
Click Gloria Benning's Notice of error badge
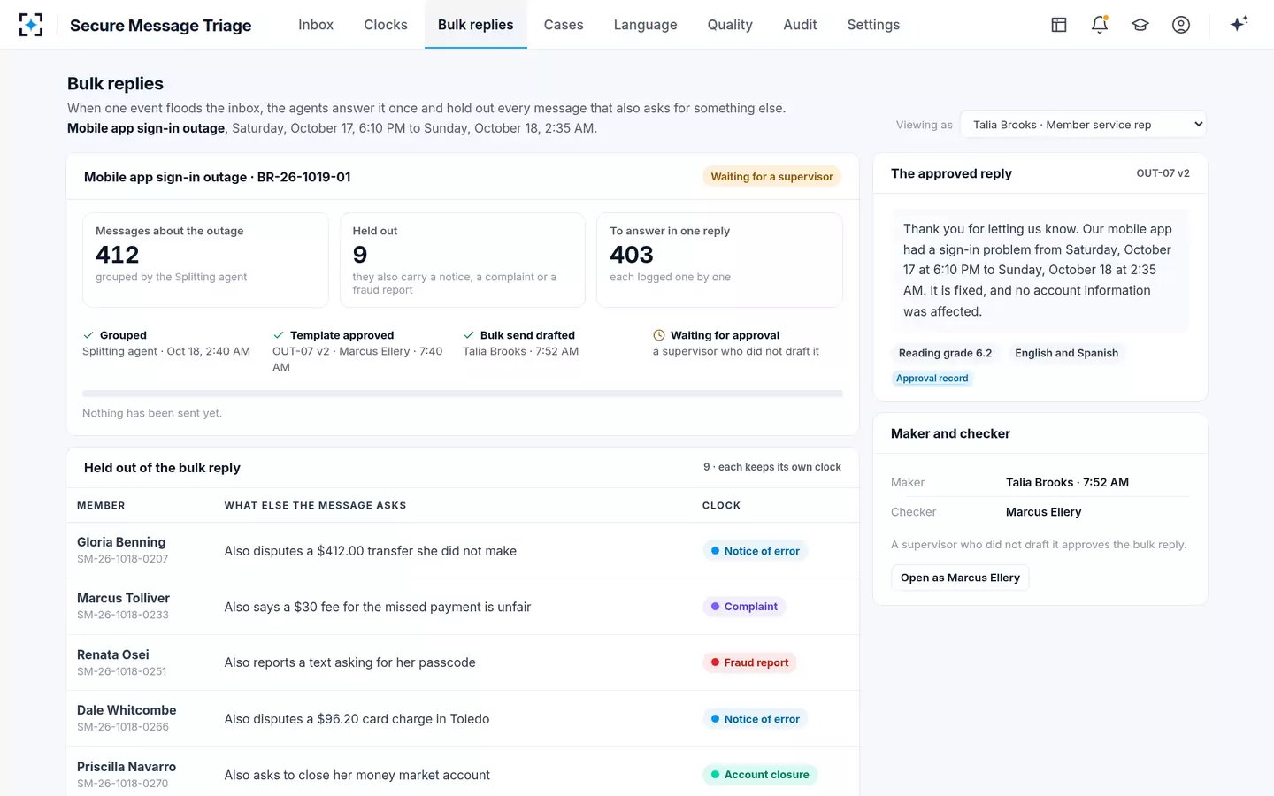pyautogui.click(x=755, y=551)
